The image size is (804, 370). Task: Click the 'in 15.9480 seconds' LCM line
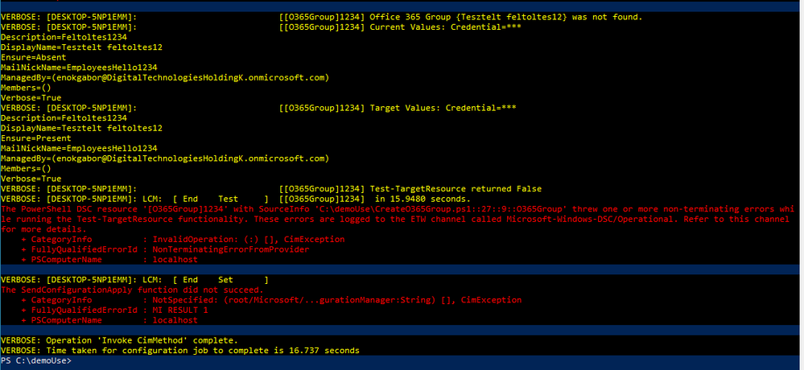coord(236,199)
